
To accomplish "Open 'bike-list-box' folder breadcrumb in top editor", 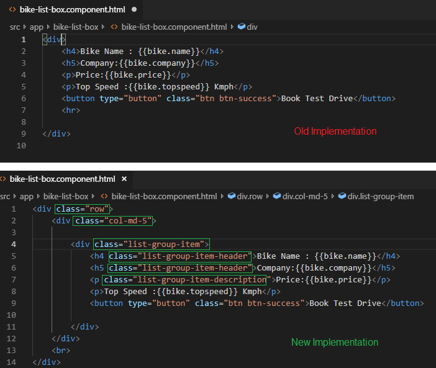I will click(77, 27).
